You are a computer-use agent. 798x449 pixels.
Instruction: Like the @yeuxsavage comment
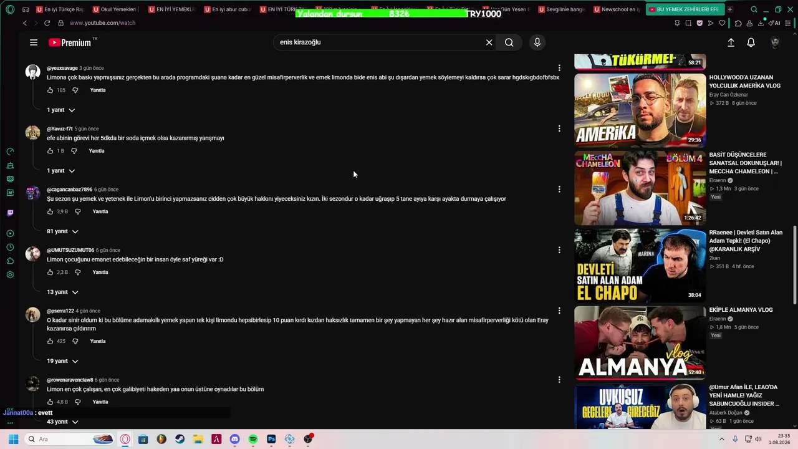click(x=50, y=90)
